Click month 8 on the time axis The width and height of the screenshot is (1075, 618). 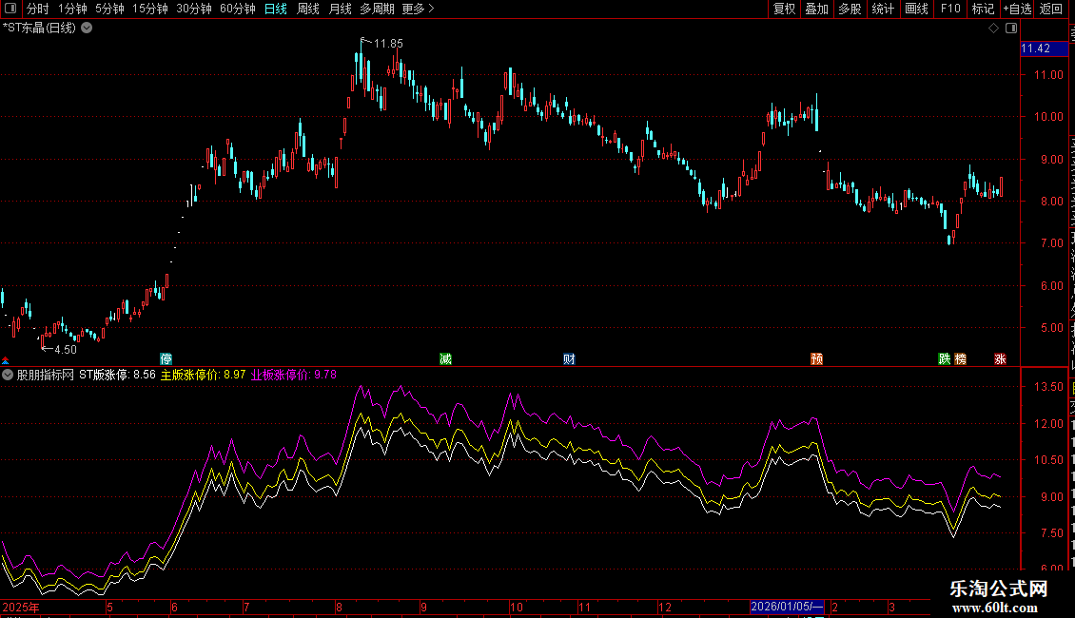tap(339, 608)
